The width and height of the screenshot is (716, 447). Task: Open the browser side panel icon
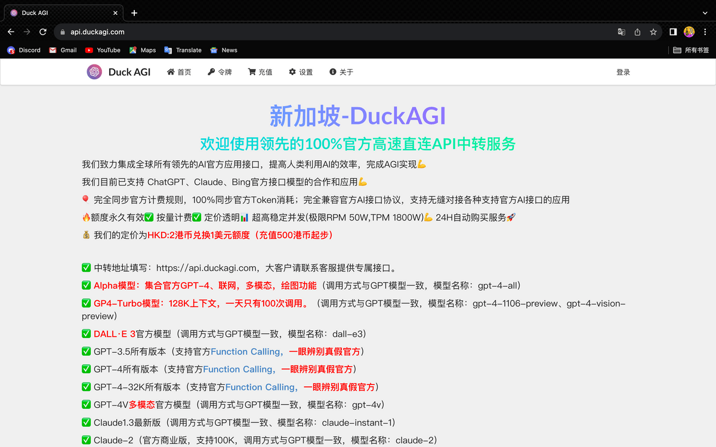(674, 31)
